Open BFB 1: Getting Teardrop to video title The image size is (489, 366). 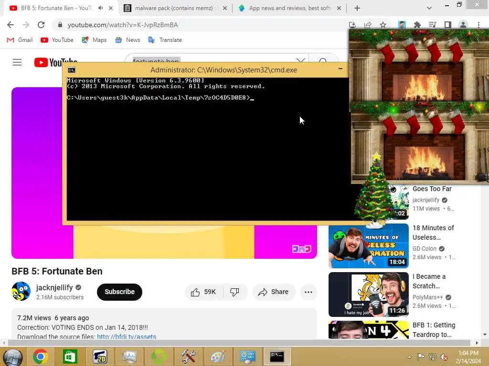click(434, 330)
